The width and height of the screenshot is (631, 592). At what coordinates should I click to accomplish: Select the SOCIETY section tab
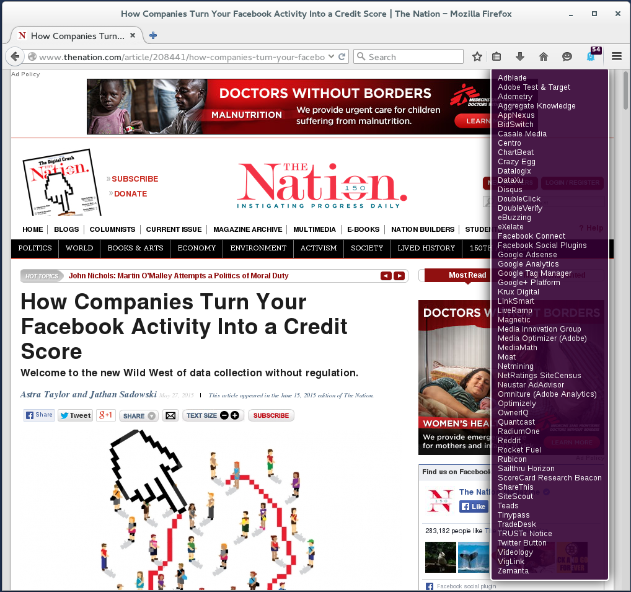coord(367,248)
